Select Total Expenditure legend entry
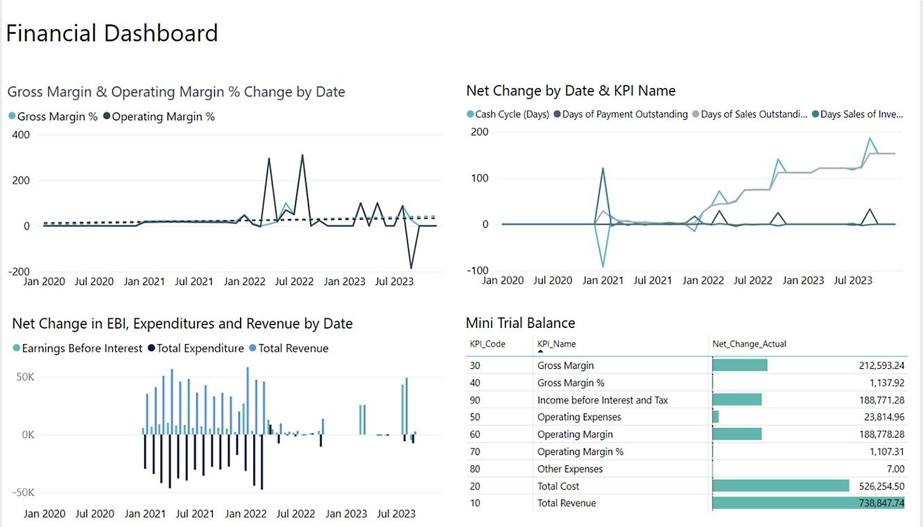This screenshot has height=527, width=923. (196, 348)
